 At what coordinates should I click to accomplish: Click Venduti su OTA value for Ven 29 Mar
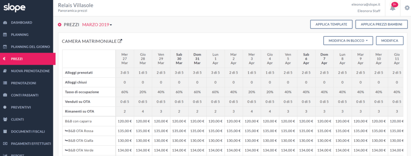tap(161, 102)
